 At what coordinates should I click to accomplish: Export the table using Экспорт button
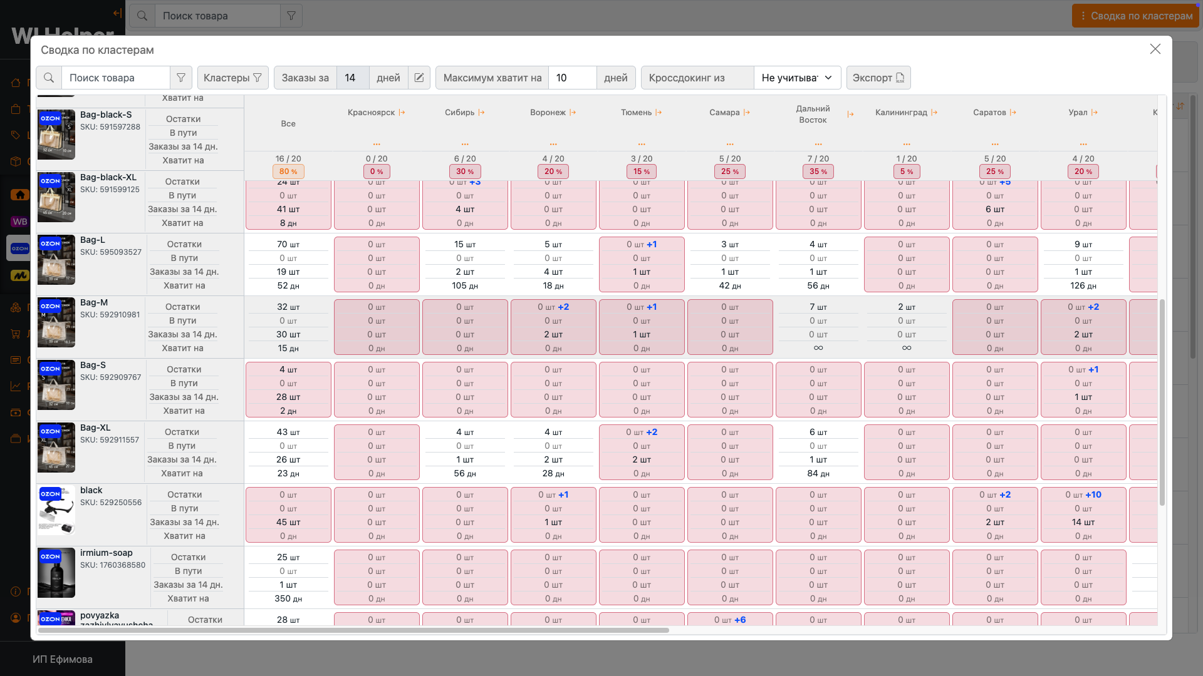(x=878, y=78)
